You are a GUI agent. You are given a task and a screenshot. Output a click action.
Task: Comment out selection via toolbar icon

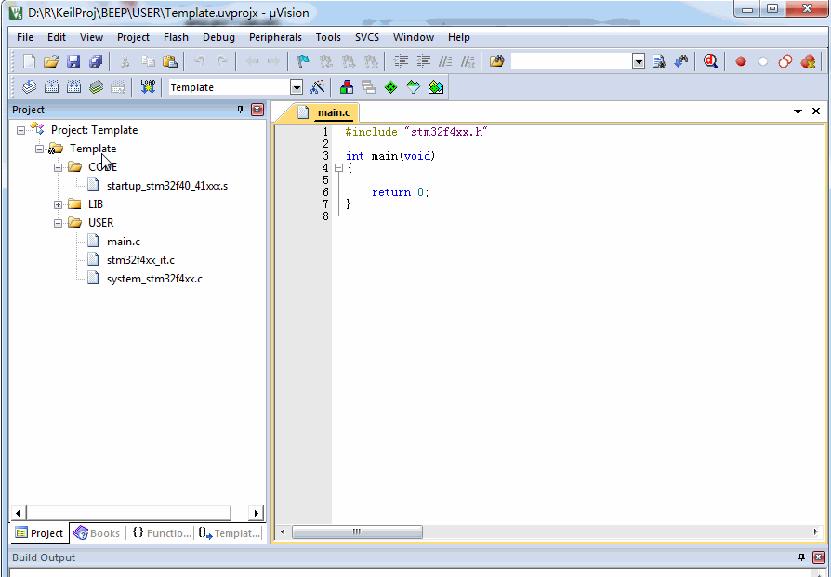pos(445,61)
